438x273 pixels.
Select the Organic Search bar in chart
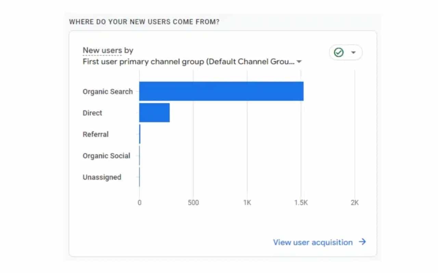point(221,91)
